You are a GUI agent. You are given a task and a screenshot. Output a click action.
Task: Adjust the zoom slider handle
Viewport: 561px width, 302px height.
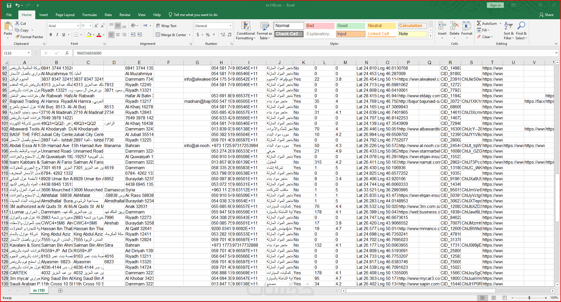pos(529,298)
